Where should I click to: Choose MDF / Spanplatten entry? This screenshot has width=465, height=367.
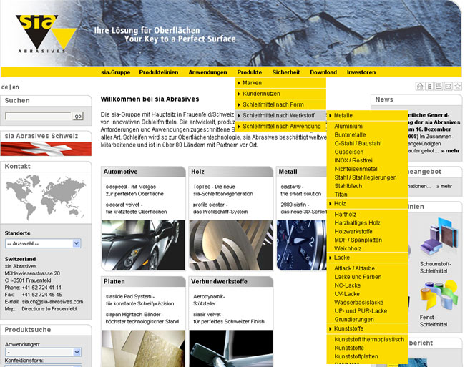358,240
